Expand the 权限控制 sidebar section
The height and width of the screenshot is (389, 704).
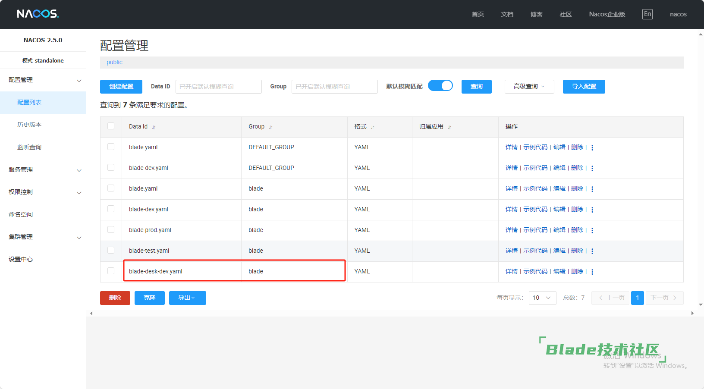[x=43, y=192]
